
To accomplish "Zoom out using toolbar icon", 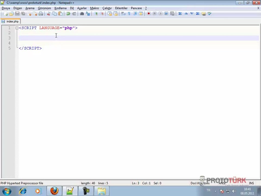I will 102,14.
